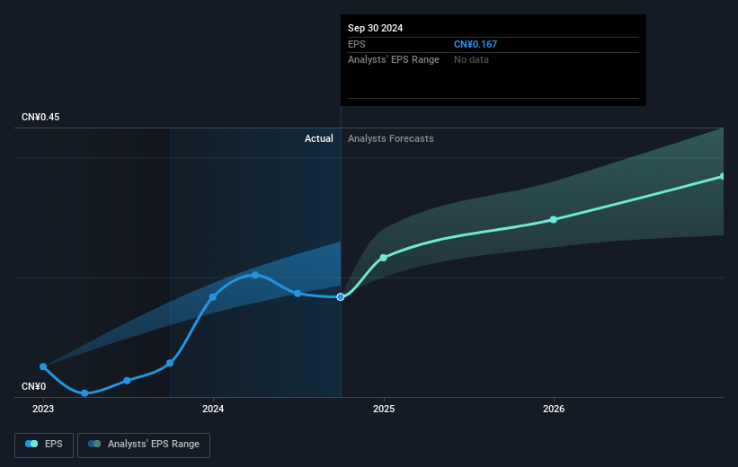Click the 'No data' analysts range value
Viewport: 738px width, 467px height.
coord(471,60)
